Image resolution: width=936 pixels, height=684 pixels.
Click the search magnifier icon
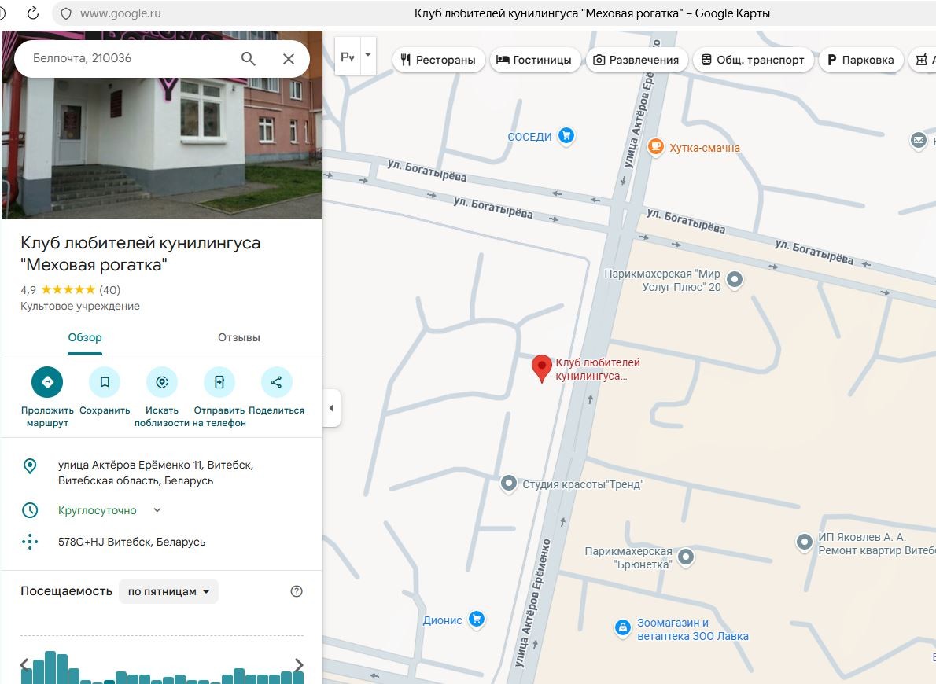[x=249, y=58]
